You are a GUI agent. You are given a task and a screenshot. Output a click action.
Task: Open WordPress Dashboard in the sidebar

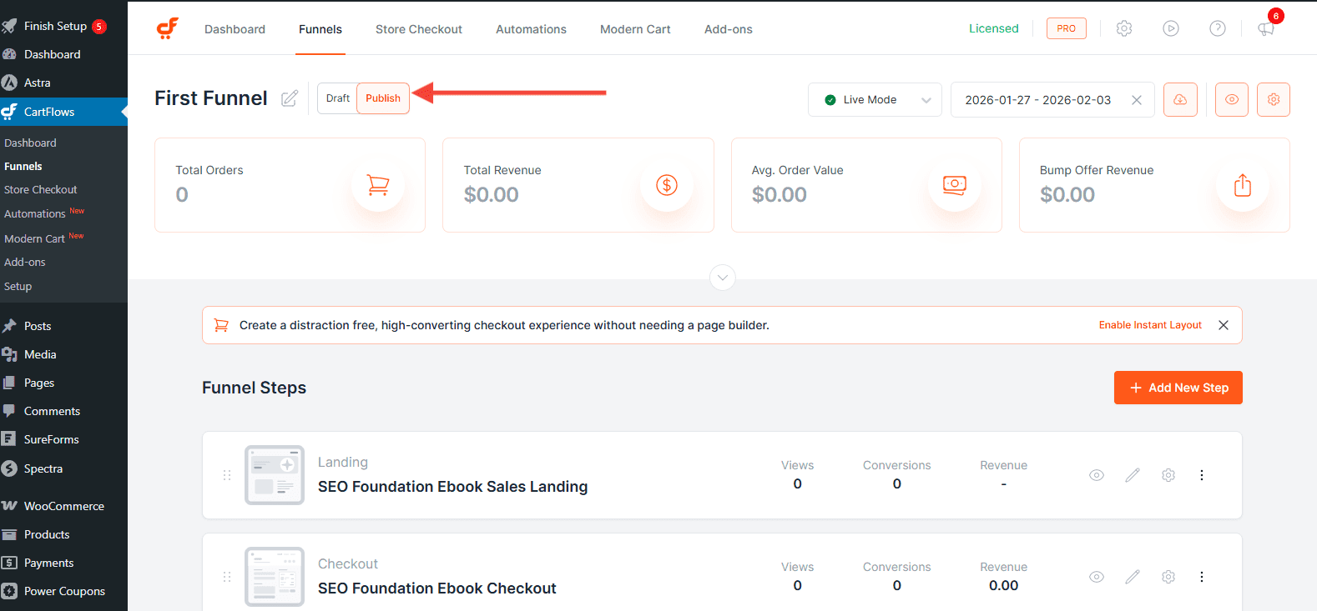[63, 54]
